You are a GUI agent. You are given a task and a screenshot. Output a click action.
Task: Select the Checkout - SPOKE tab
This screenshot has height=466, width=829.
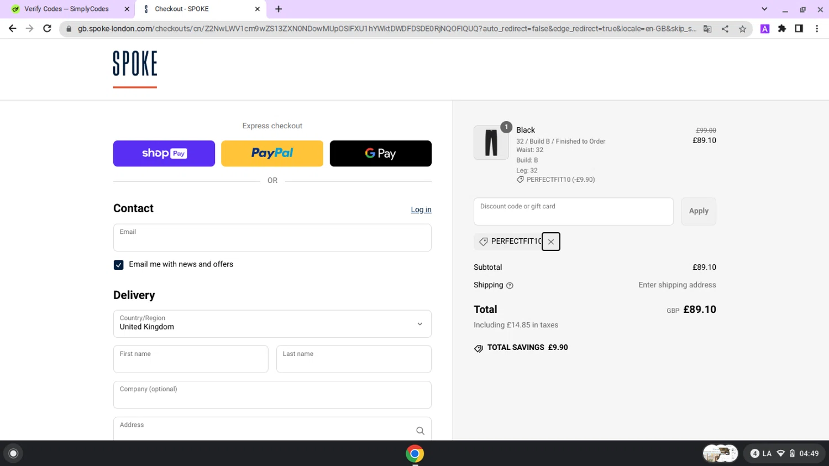point(201,9)
